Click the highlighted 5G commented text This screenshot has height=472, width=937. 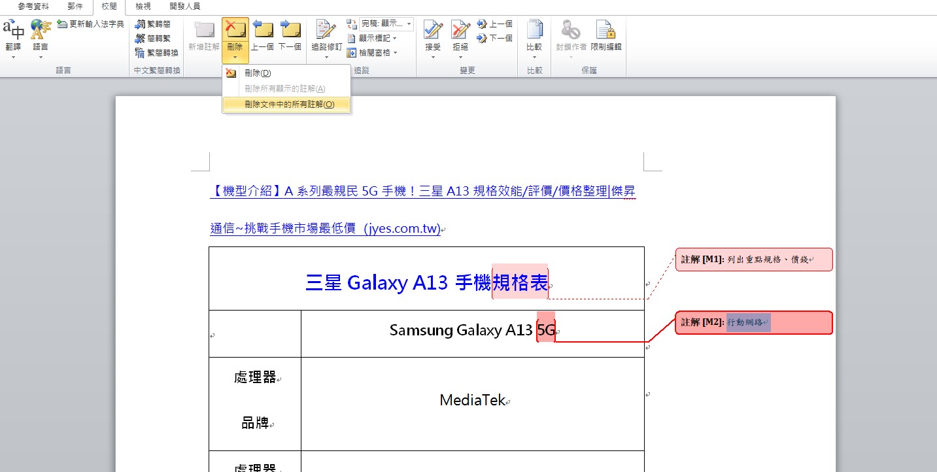coord(546,331)
